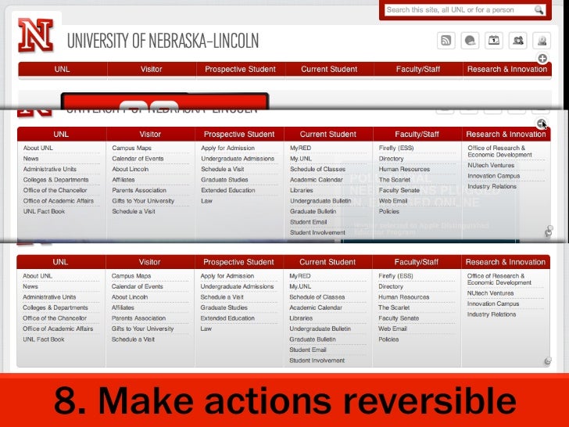Open the RSS feed icon
The image size is (569, 427).
[x=446, y=41]
